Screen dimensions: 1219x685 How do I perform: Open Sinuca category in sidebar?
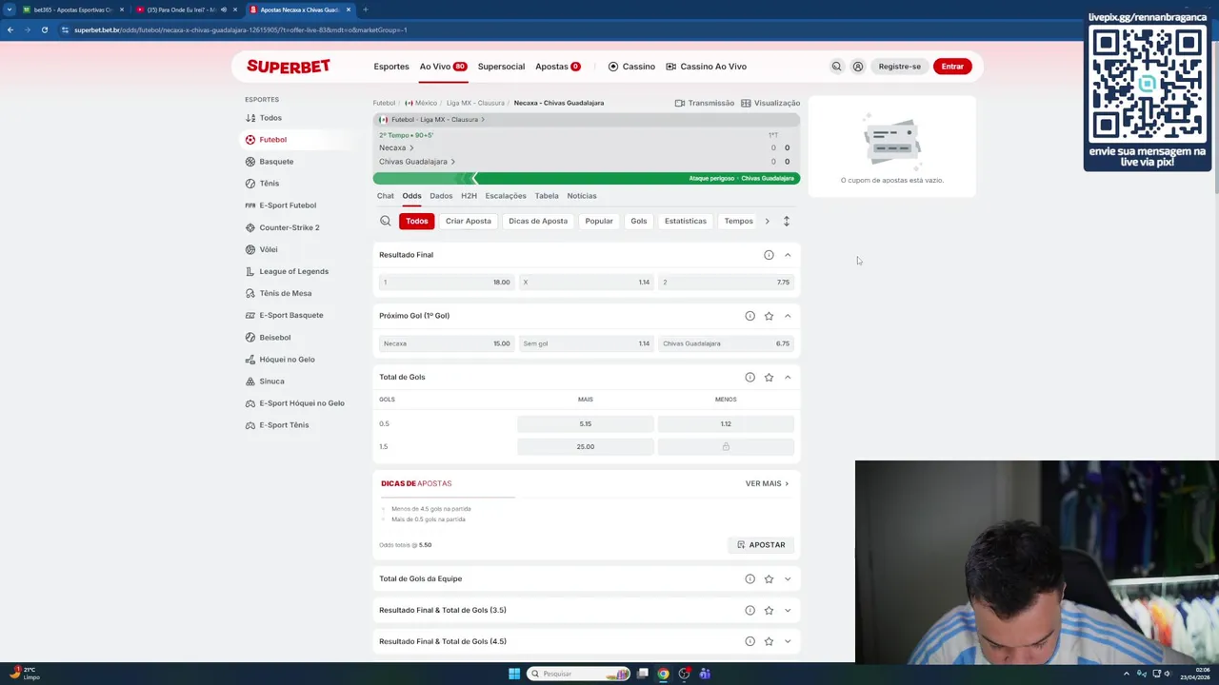pyautogui.click(x=271, y=382)
